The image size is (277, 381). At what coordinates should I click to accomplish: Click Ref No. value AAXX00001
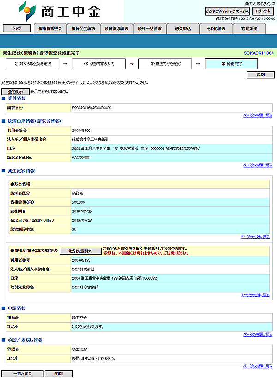(81, 157)
